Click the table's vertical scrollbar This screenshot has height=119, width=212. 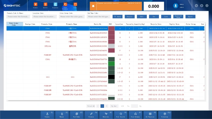(x=205, y=44)
